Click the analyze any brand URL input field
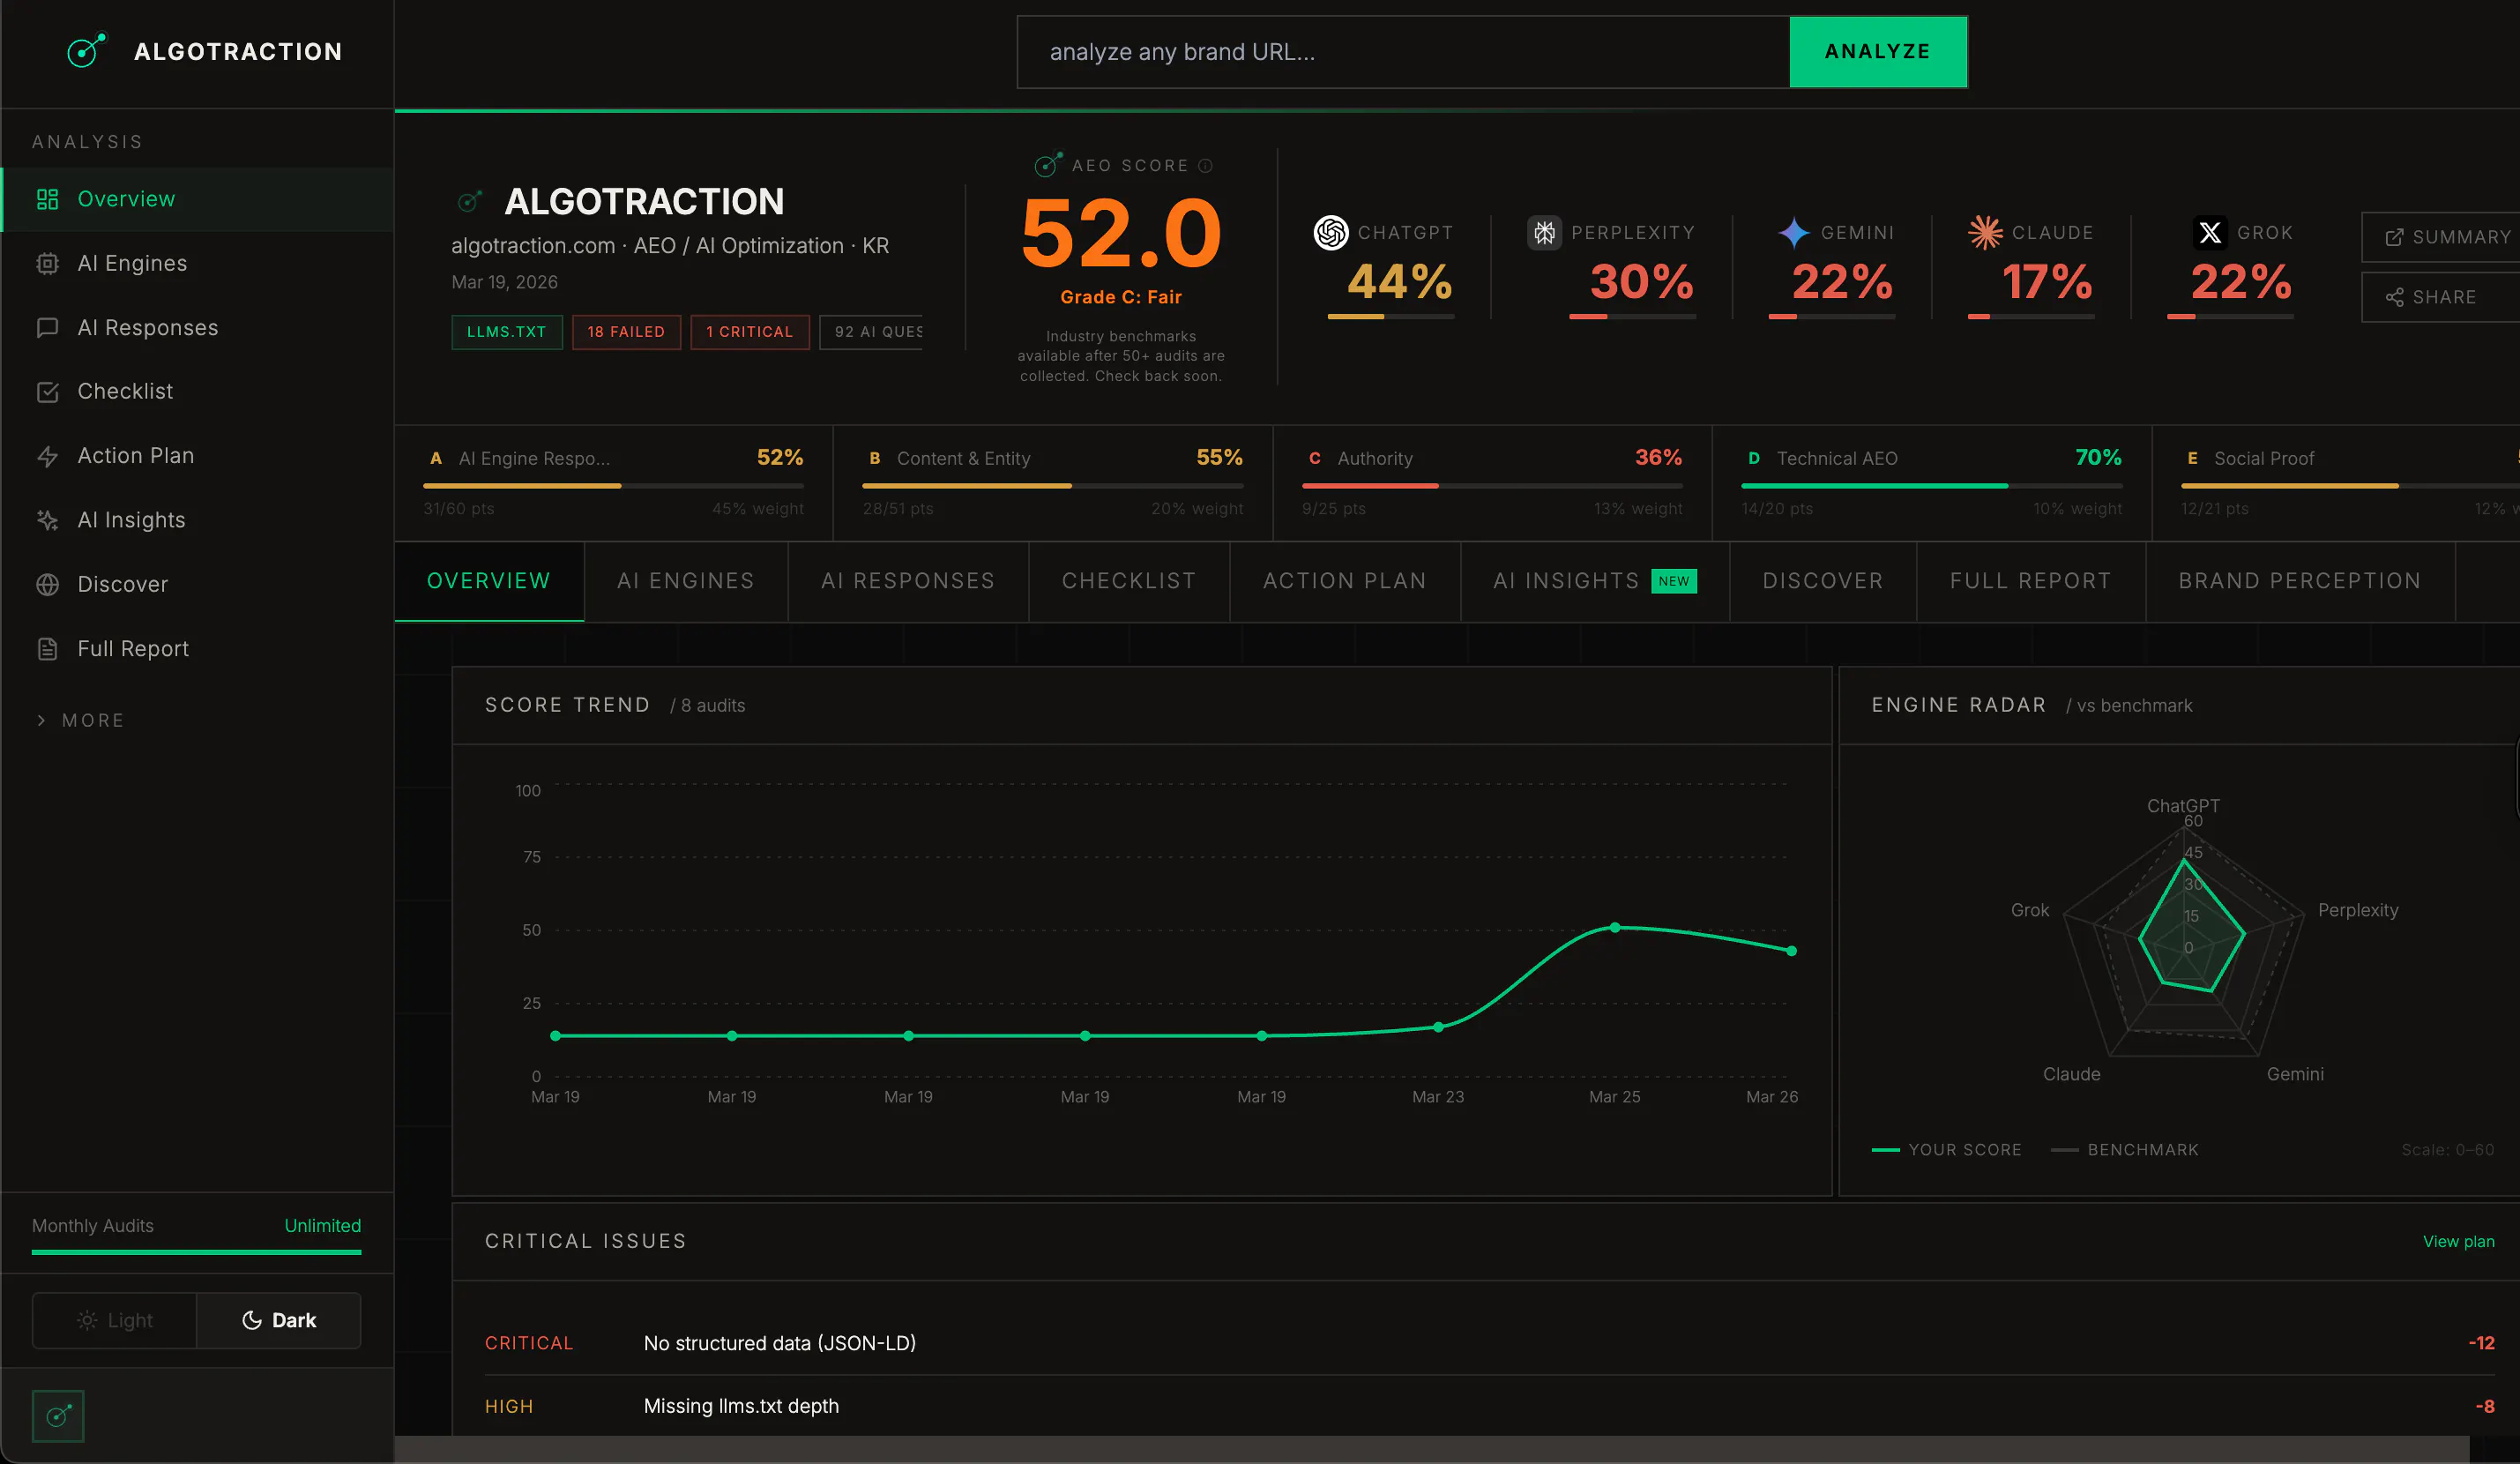The image size is (2520, 1464). click(1403, 52)
